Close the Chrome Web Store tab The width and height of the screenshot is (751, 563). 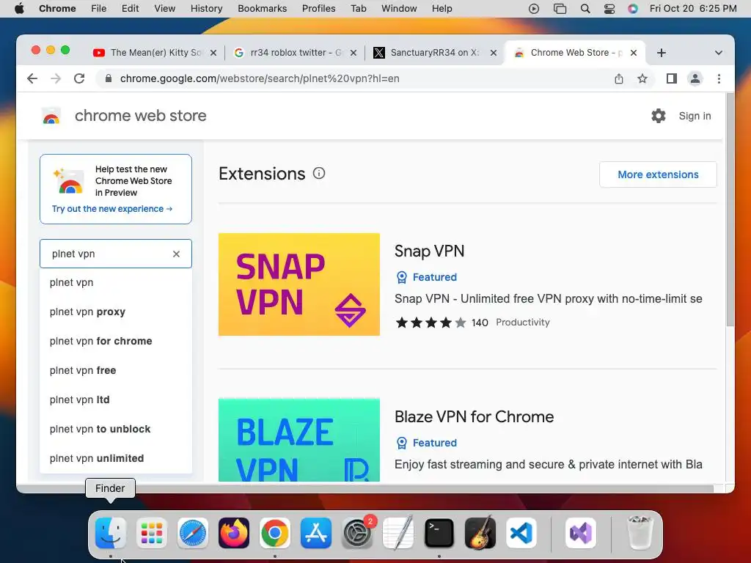pos(634,53)
